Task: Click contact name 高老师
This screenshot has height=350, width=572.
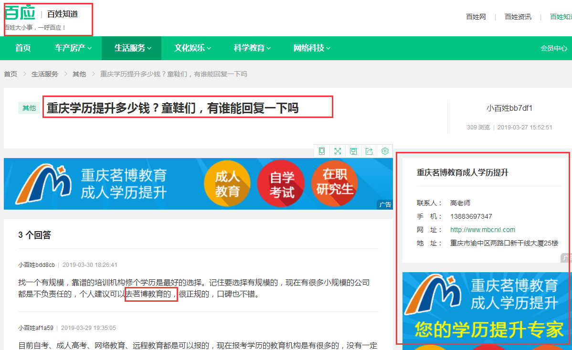Action: (460, 203)
